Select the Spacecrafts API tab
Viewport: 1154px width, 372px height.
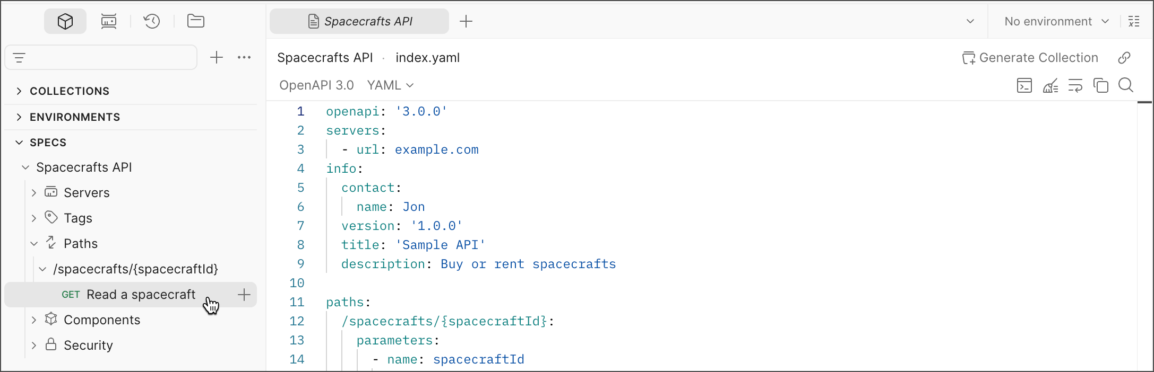pyautogui.click(x=360, y=21)
